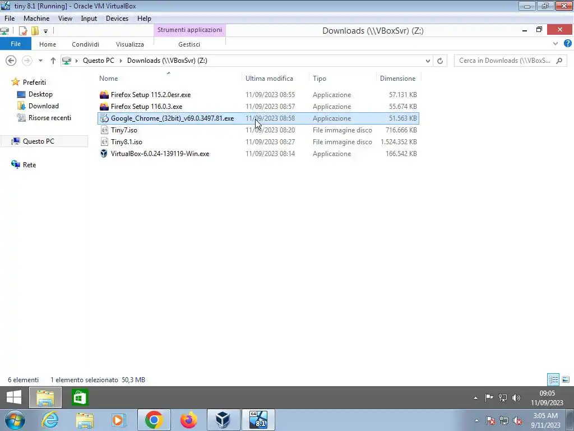Screen dimensions: 574x431
Task: Switch to large thumbnails view icon
Action: coord(566,379)
